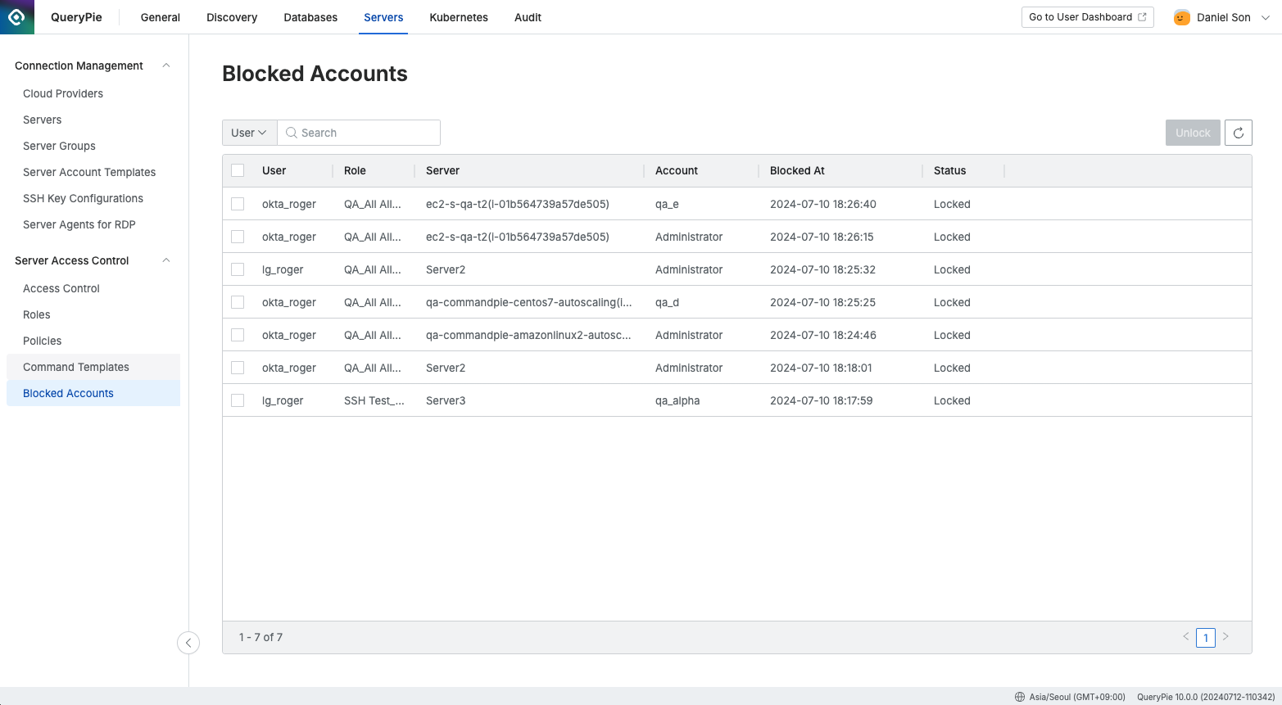Click the Server column header
The width and height of the screenshot is (1282, 705).
[x=442, y=170]
